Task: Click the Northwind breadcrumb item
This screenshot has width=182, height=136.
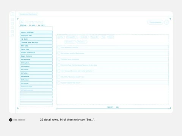Action: 33,14
